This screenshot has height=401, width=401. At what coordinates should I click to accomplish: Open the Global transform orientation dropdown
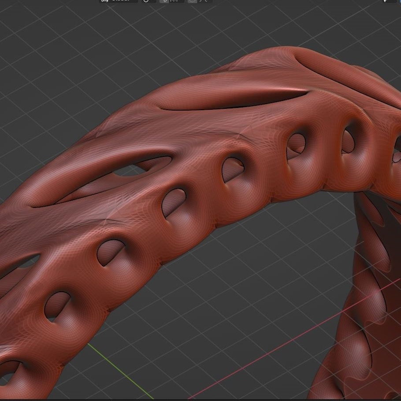click(x=119, y=1)
